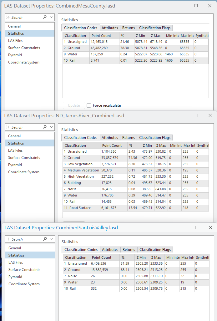Enable the Force recalculate checkbox

pyautogui.click(x=89, y=105)
